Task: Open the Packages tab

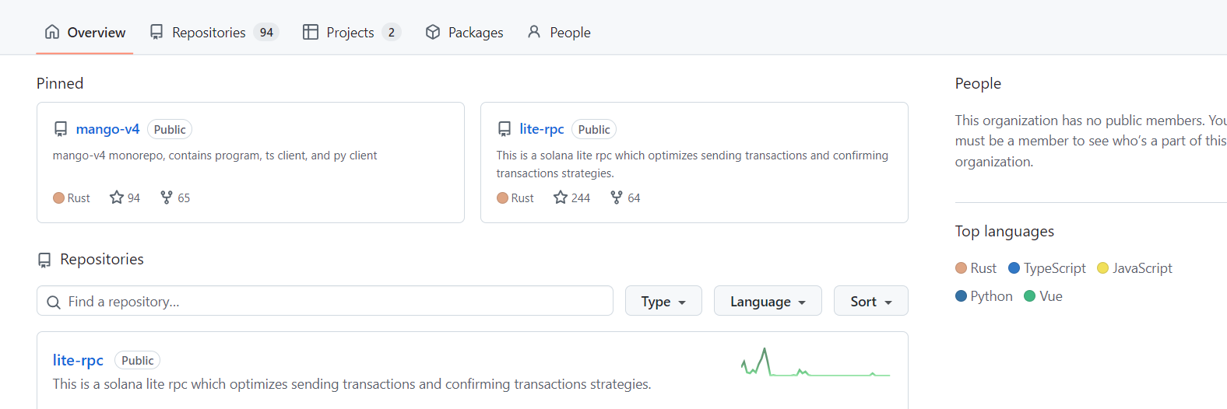Action: 465,32
